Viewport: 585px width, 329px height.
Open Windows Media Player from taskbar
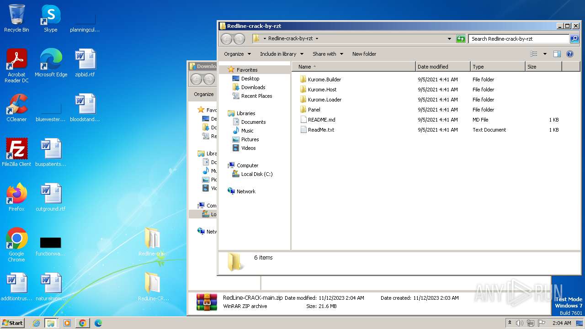tap(67, 323)
